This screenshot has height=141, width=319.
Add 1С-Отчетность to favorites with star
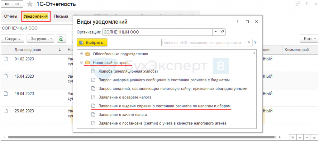tap(30, 4)
